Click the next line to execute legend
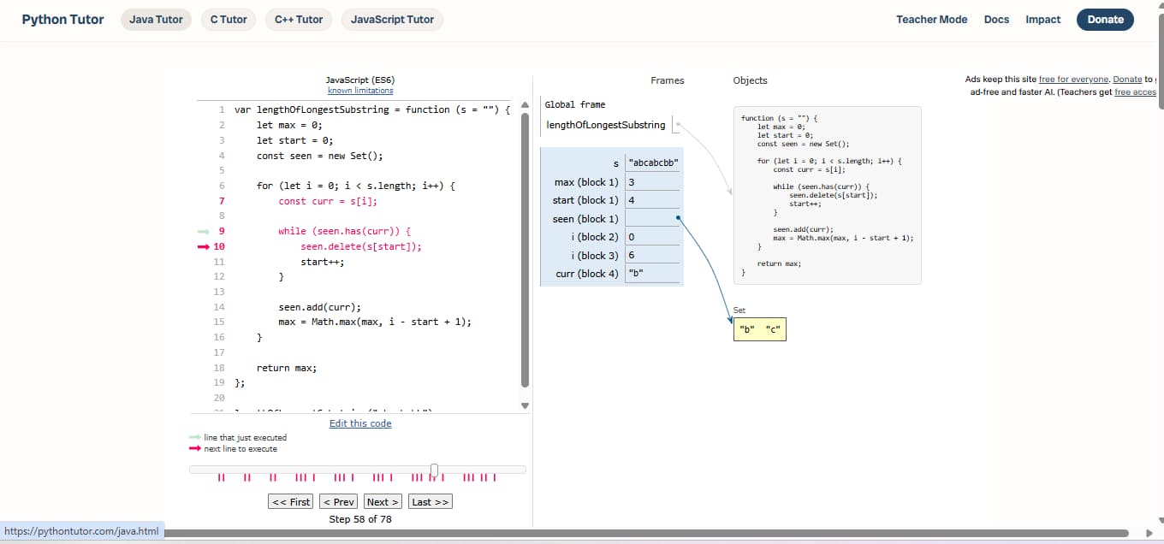The width and height of the screenshot is (1164, 544). pos(240,449)
